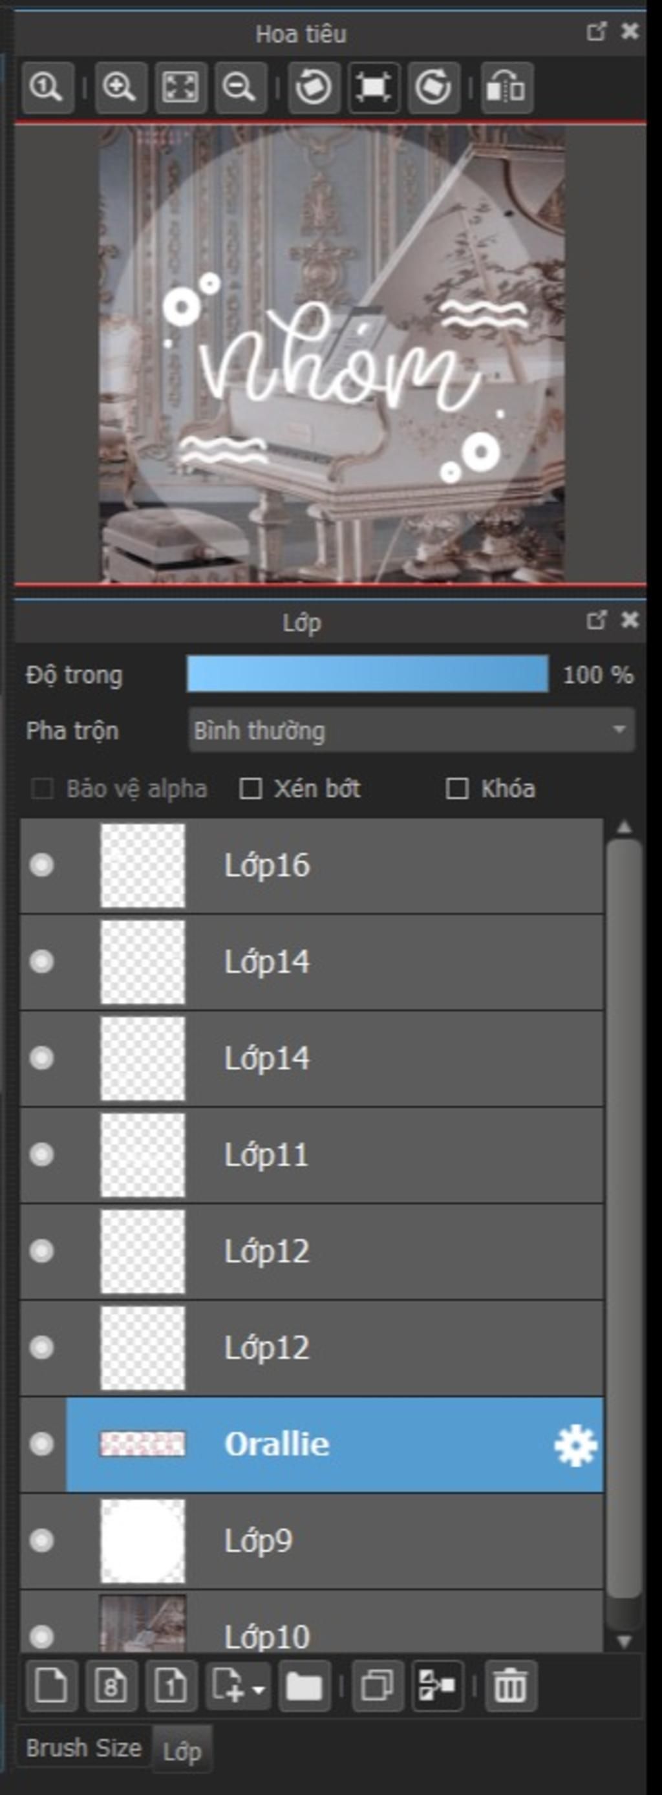This screenshot has width=662, height=1795.
Task: Click the layer list scroll down arrow
Action: [x=625, y=1641]
